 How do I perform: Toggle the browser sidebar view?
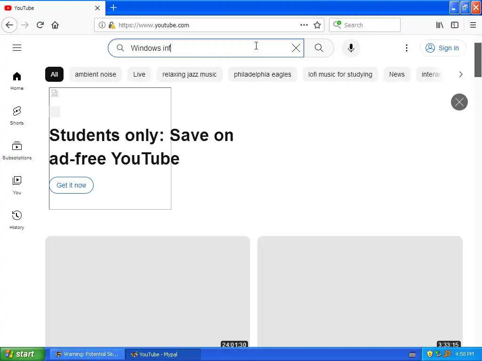[x=455, y=25]
